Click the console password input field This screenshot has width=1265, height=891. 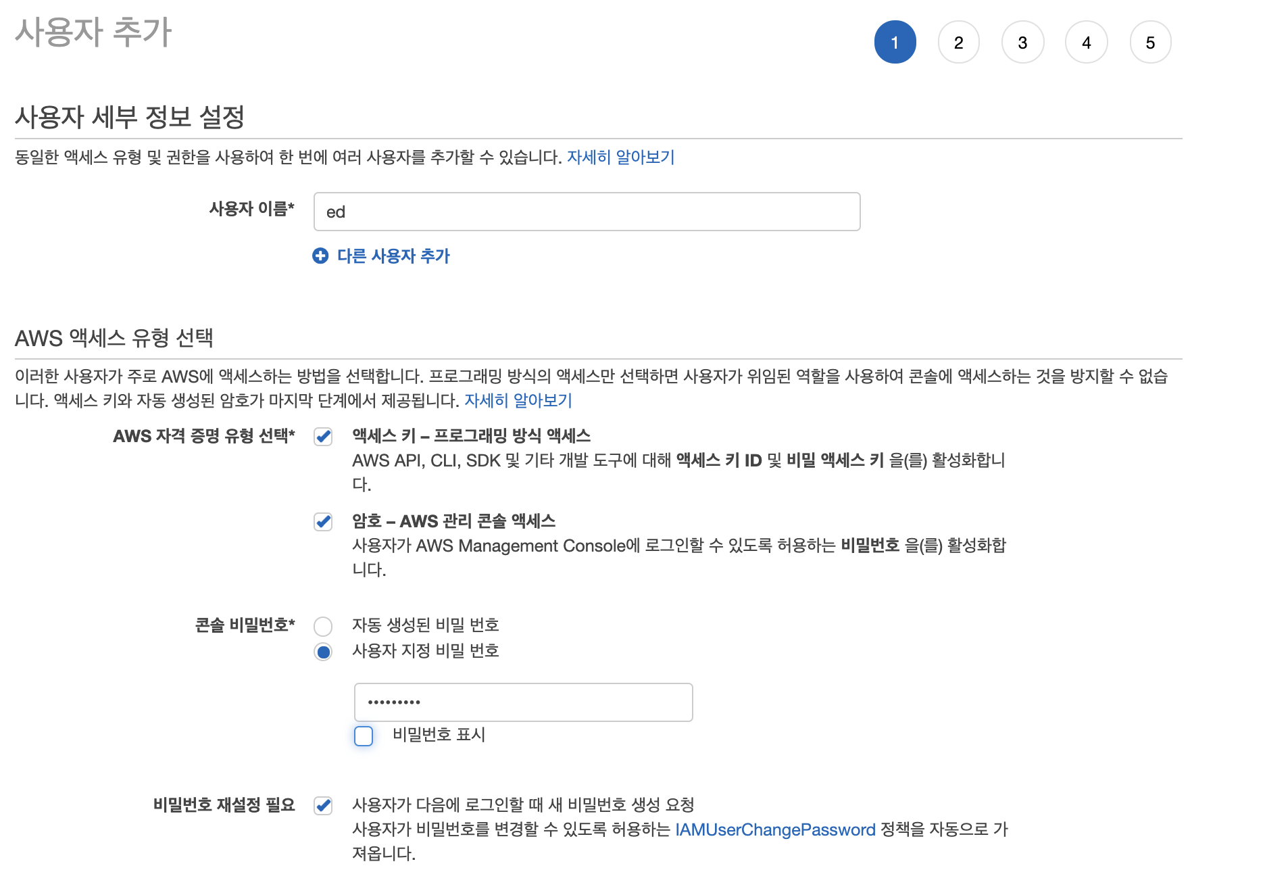(523, 702)
